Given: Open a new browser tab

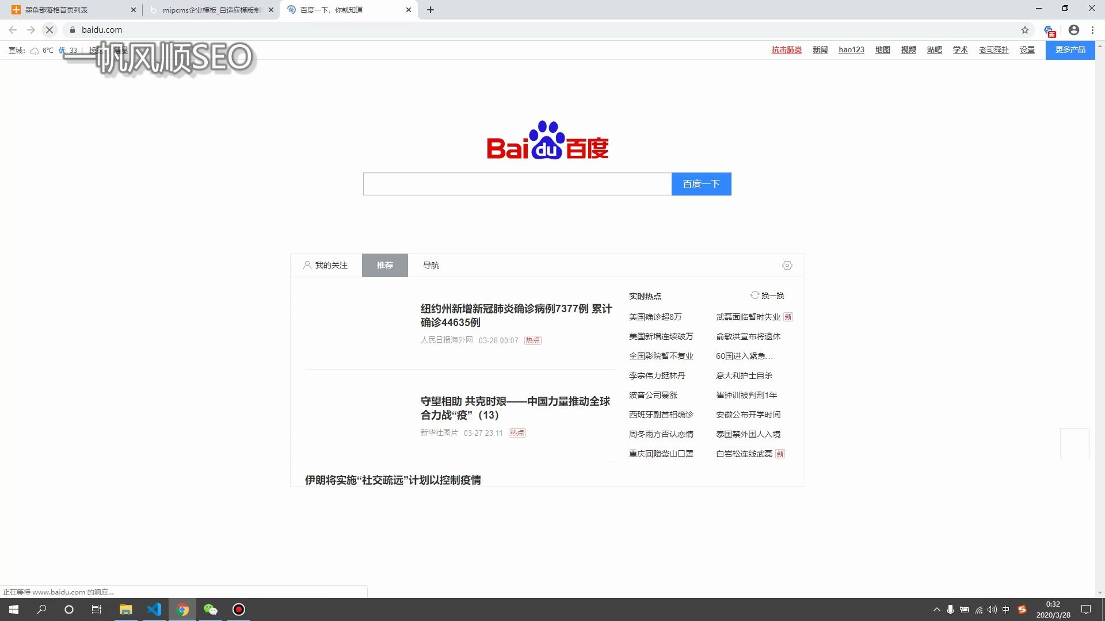Looking at the screenshot, I should pos(430,10).
